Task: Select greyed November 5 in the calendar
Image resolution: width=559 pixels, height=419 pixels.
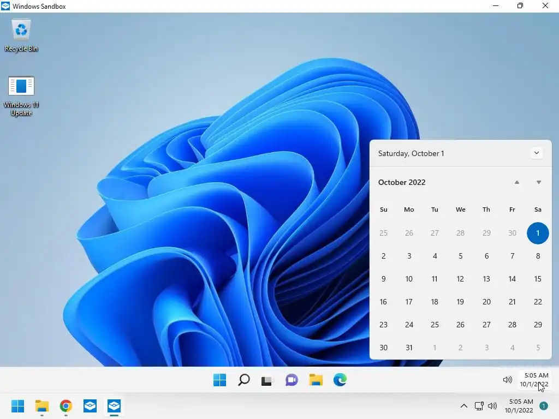Action: [x=538, y=348]
